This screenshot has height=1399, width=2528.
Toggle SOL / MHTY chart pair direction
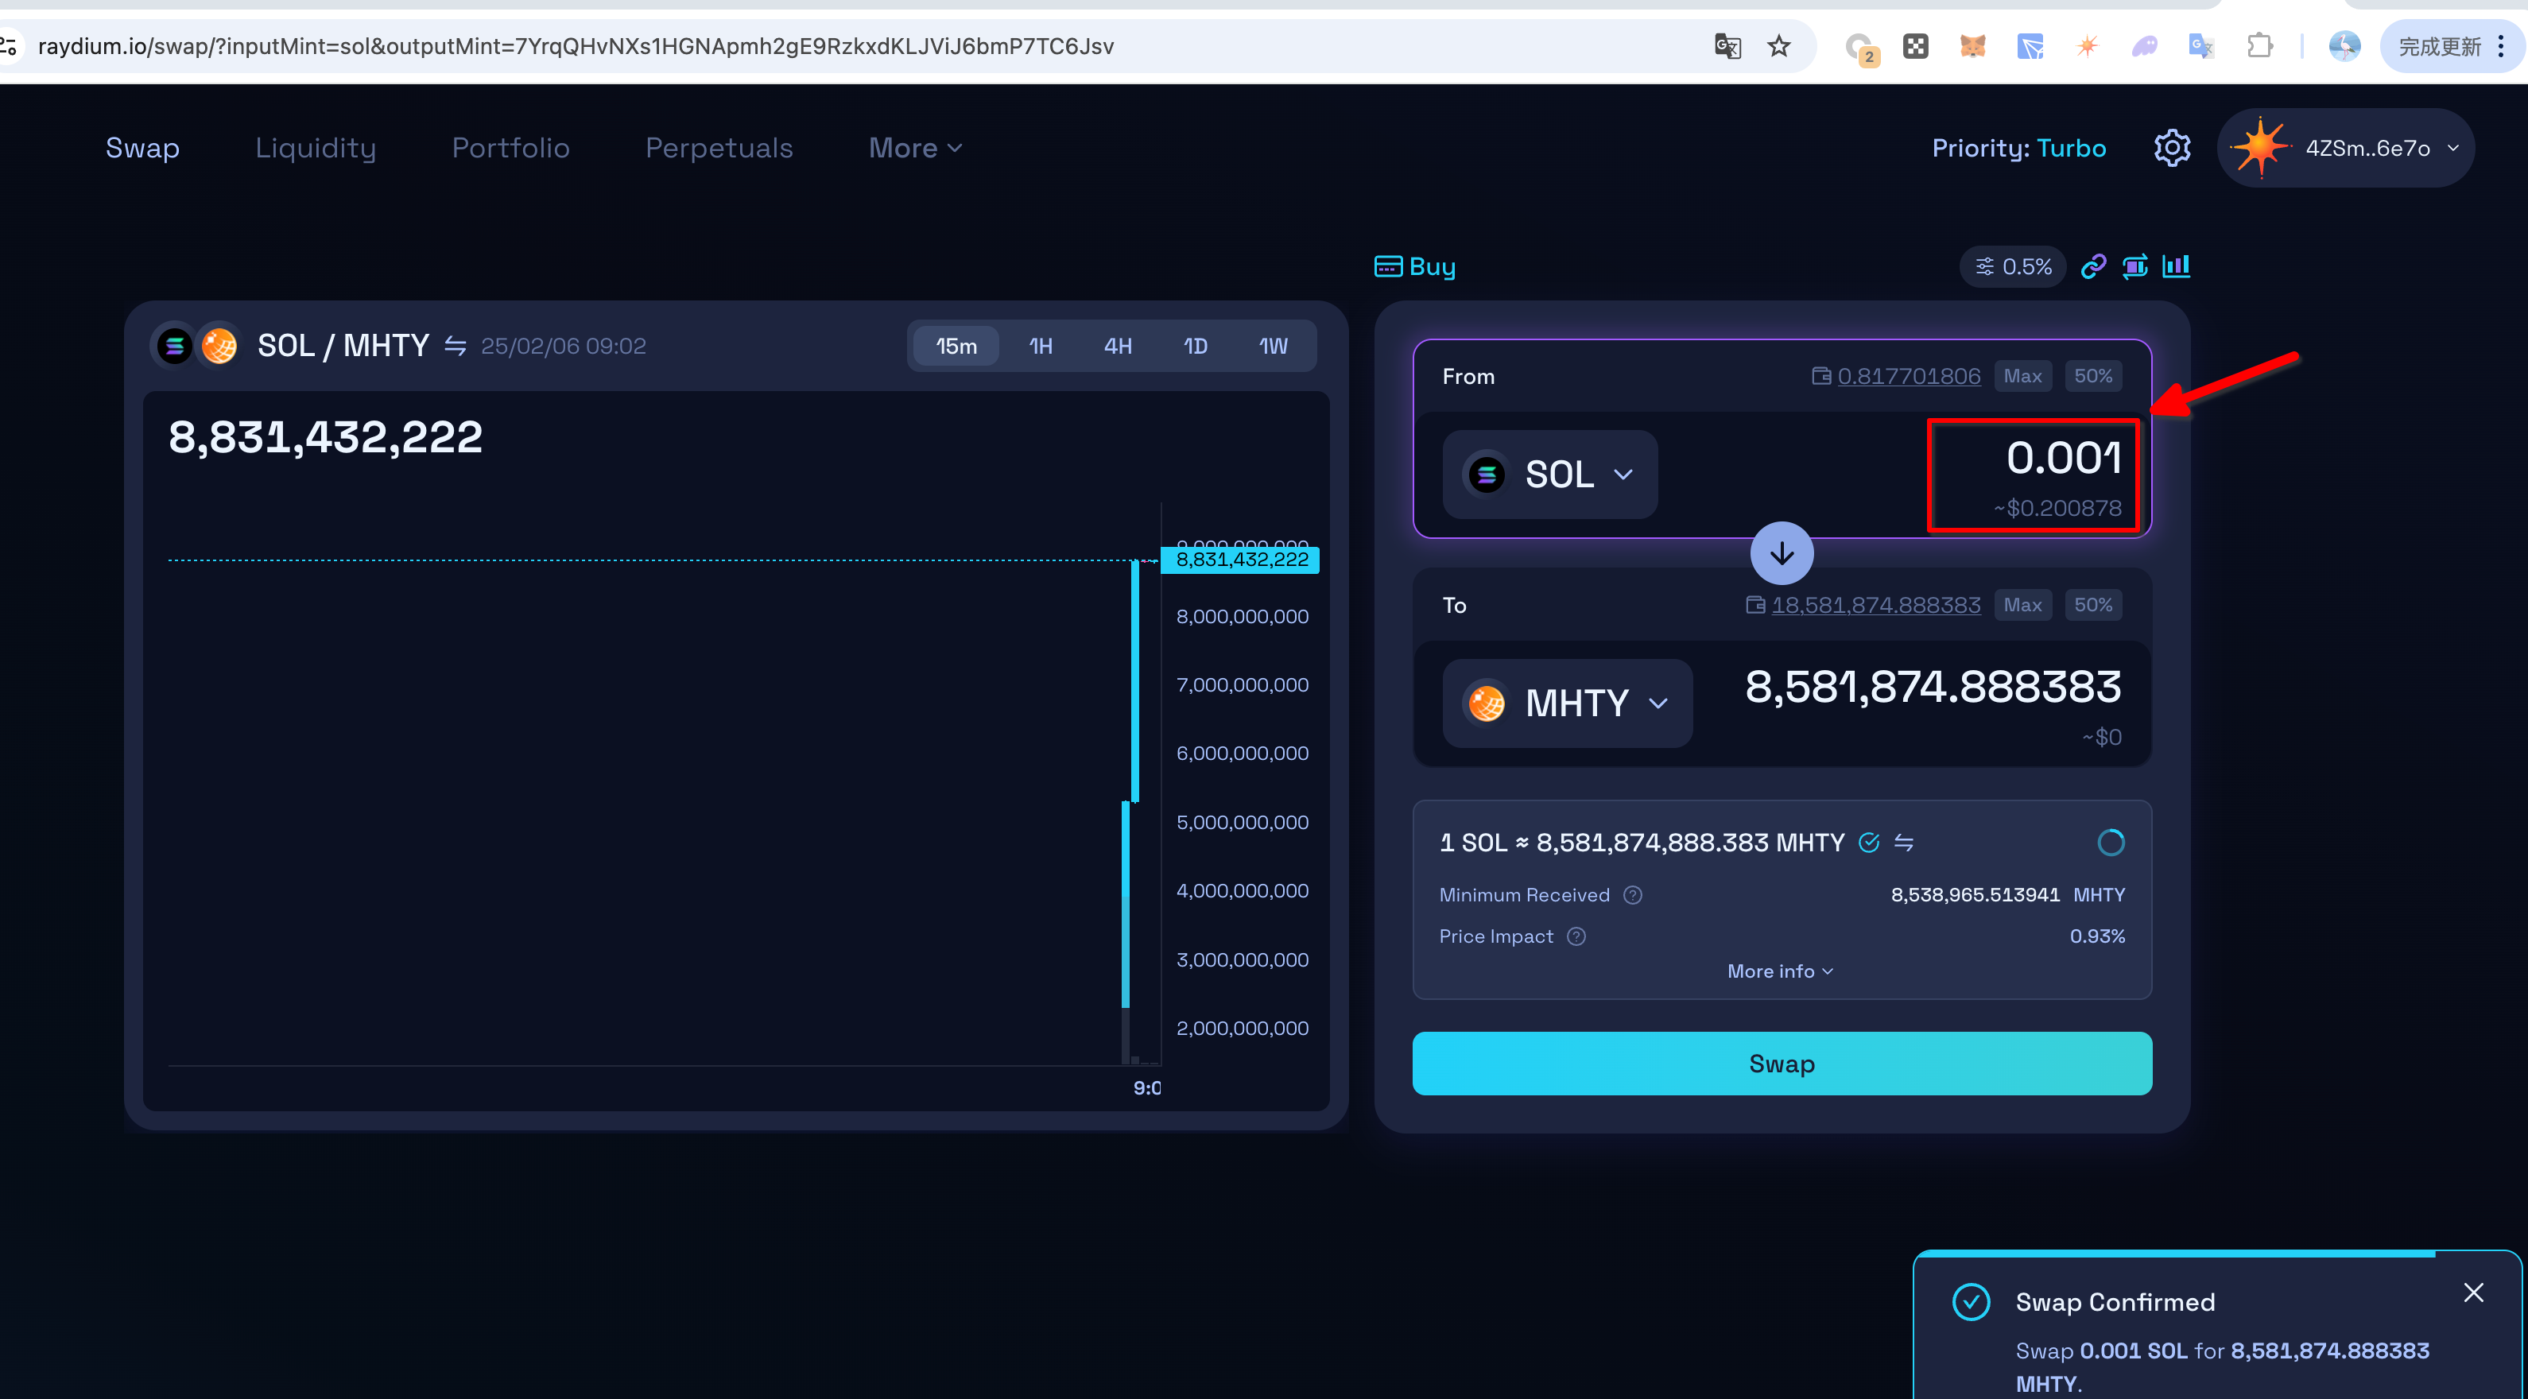click(x=455, y=345)
